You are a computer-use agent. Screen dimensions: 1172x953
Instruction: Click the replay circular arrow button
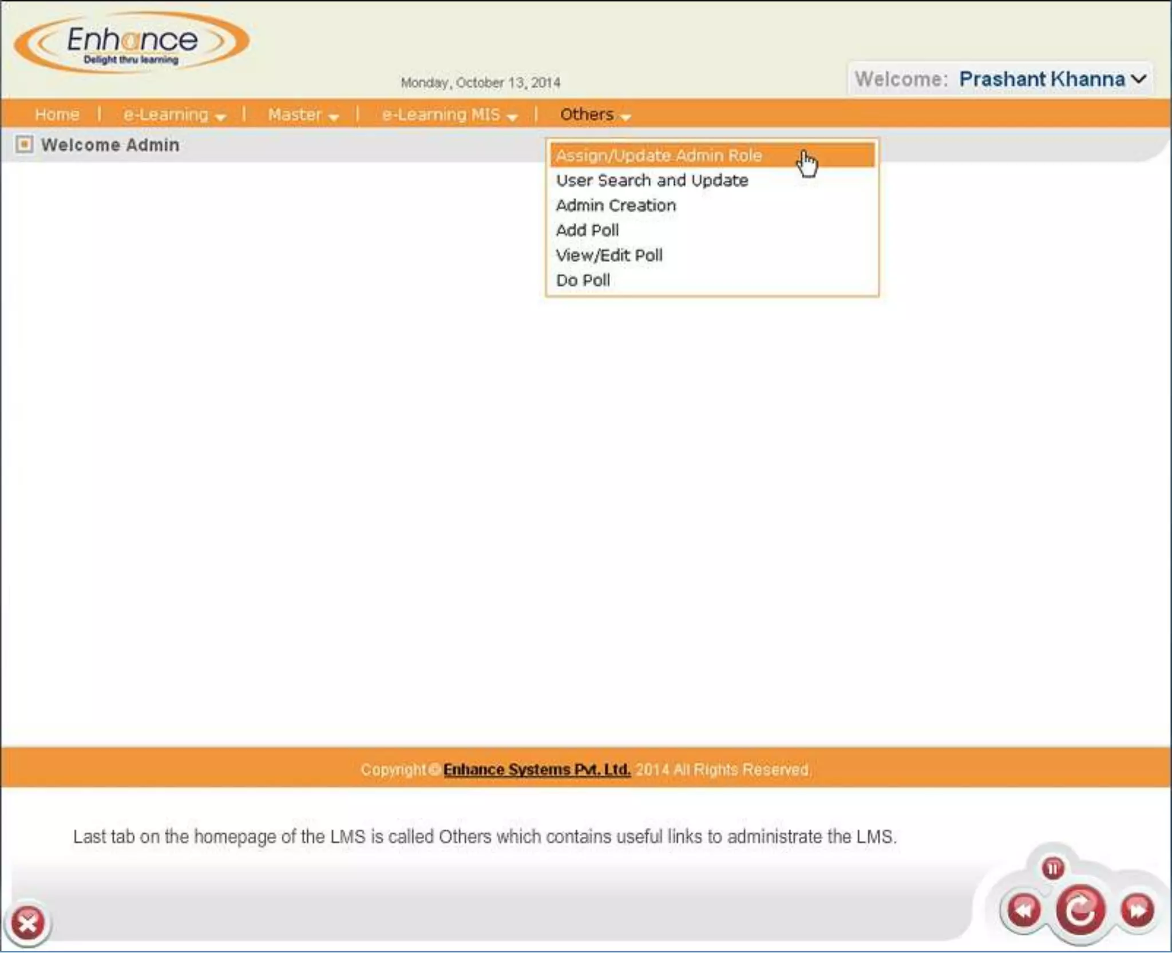pos(1080,910)
